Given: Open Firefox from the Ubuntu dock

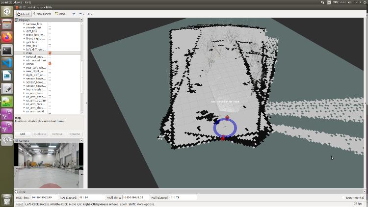Looking at the screenshot, I should (7, 37).
